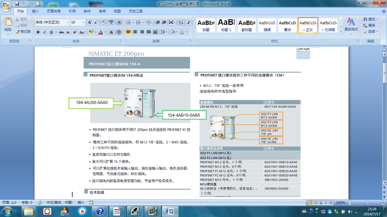387x217 pixels.
Task: Open the phonetic guide (wén) tool
Action: 111,22
